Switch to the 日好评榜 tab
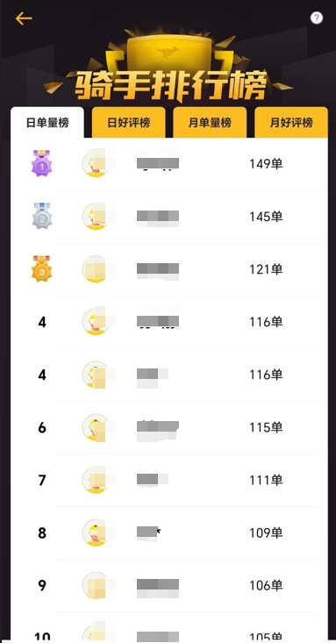Screen dimensions: 336x643 point(128,122)
